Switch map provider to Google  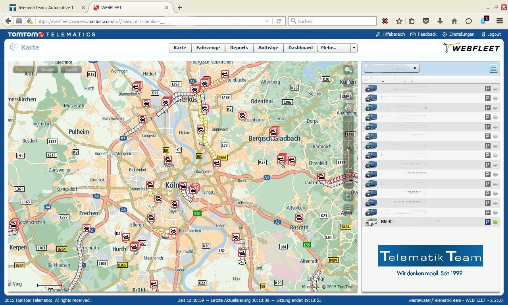coord(48,69)
